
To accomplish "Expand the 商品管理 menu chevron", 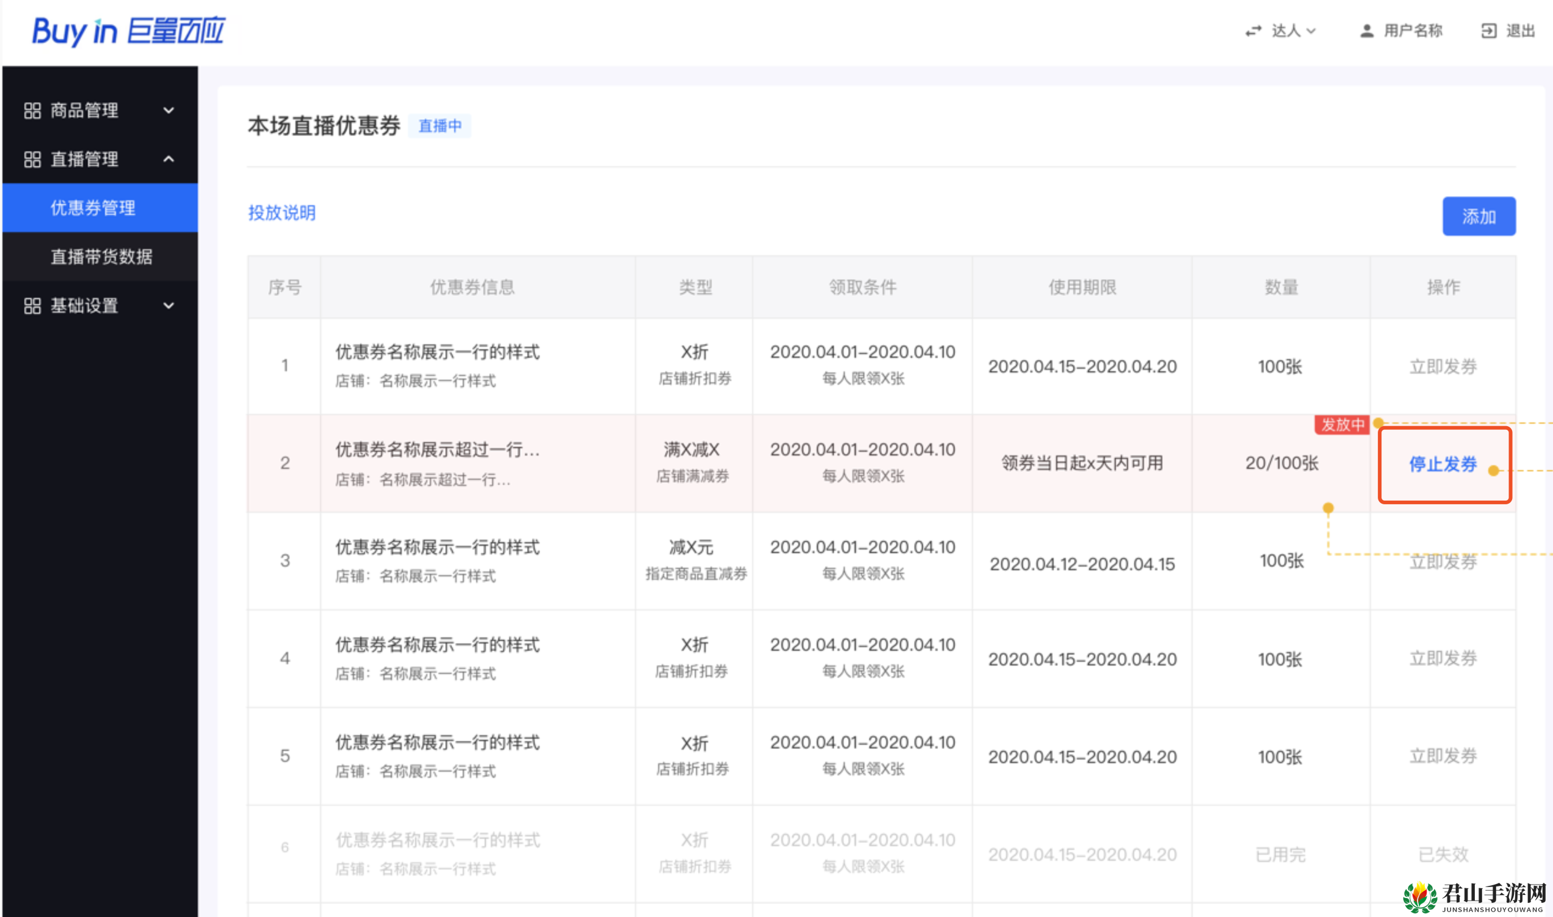I will point(168,111).
